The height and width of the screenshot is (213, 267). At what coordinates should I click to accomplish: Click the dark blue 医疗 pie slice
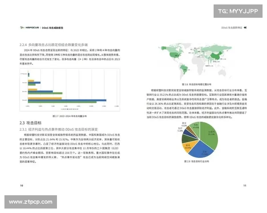[x=189, y=133]
